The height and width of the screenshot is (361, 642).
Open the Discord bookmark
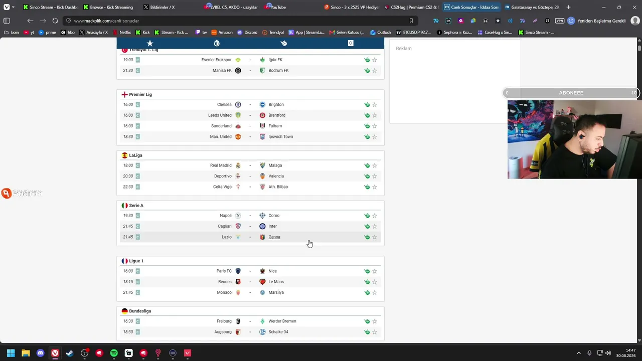247,32
